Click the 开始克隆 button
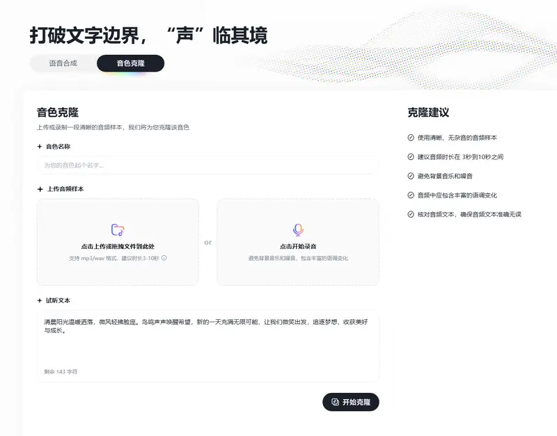Screen dimensions: 557x436 [x=350, y=402]
